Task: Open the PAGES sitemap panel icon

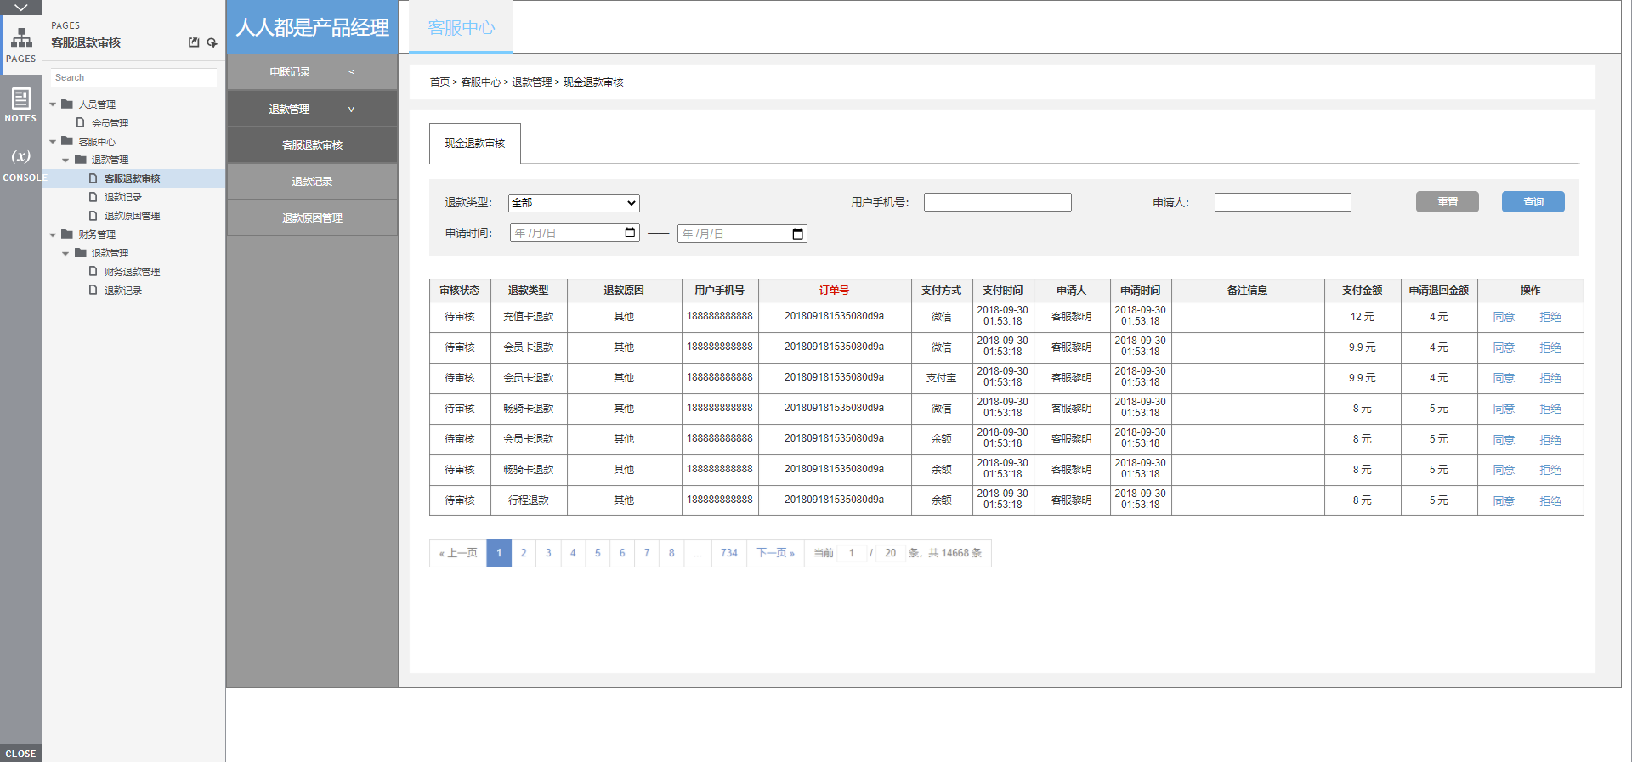Action: point(21,45)
